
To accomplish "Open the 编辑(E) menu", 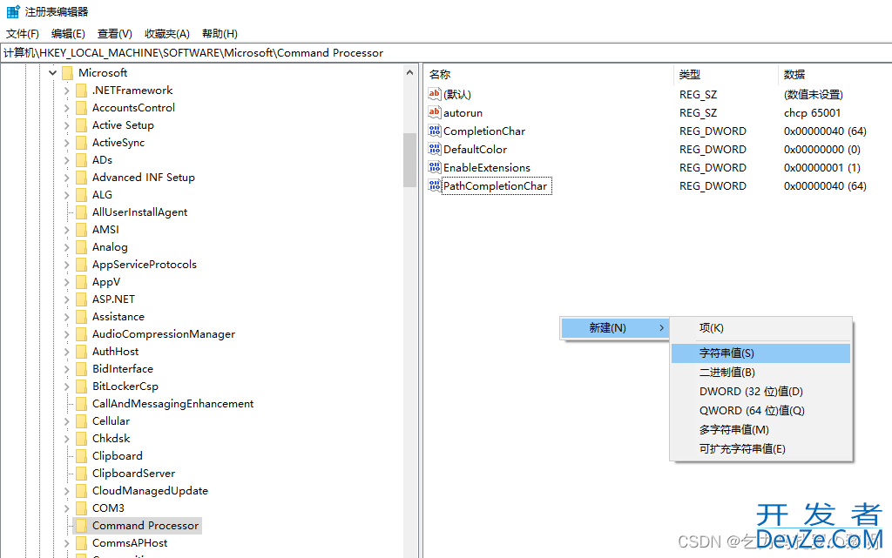I will (x=68, y=34).
